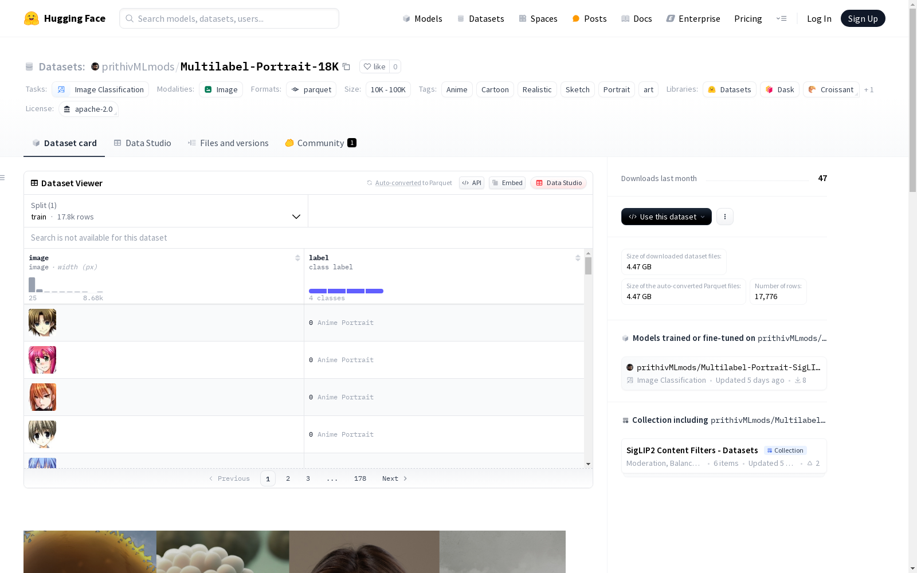Open Enterprise in the top navigation

(x=693, y=18)
